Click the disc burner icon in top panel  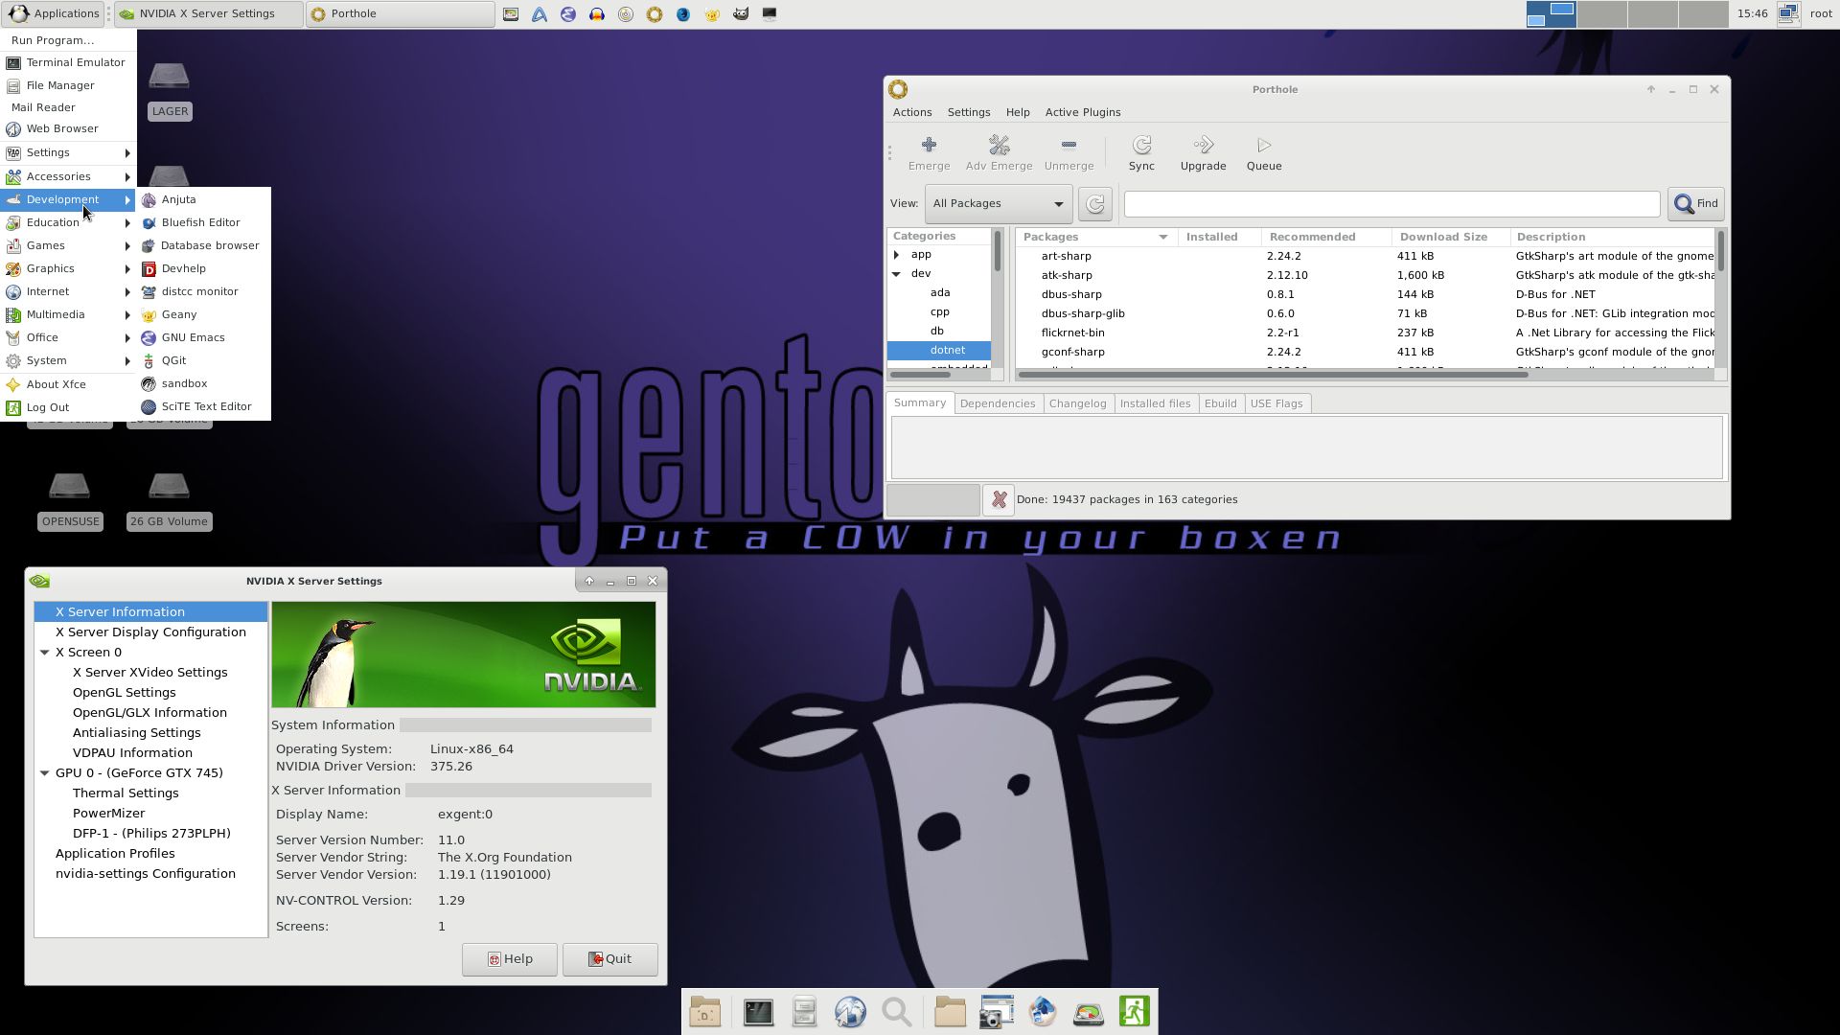click(626, 14)
